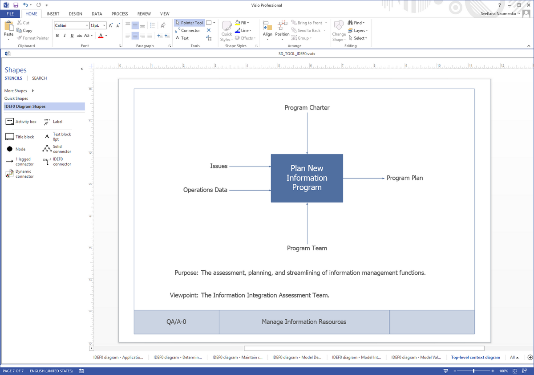This screenshot has height=375, width=534.
Task: Toggle Strikethrough formatting
Action: click(79, 36)
